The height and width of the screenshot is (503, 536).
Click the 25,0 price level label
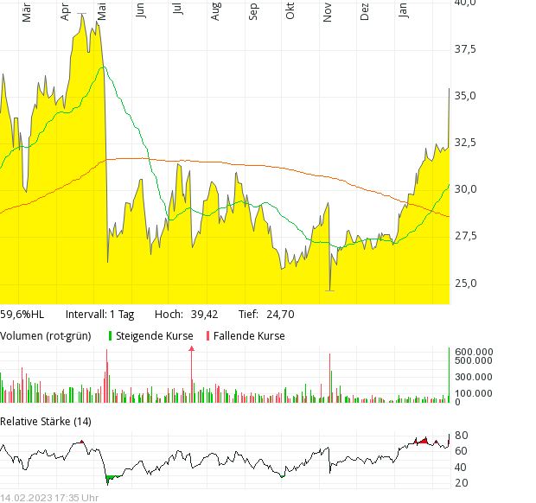point(465,283)
